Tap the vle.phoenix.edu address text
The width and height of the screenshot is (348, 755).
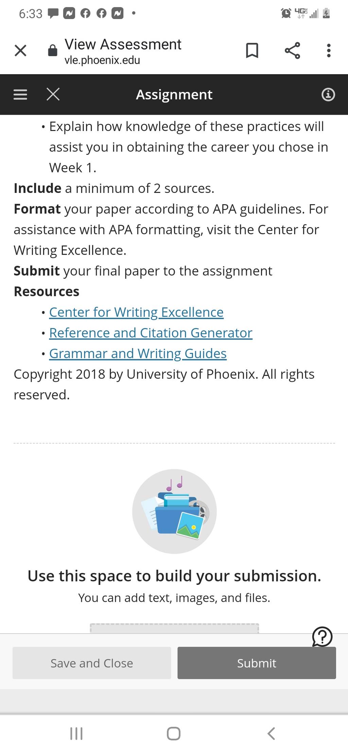tap(102, 60)
